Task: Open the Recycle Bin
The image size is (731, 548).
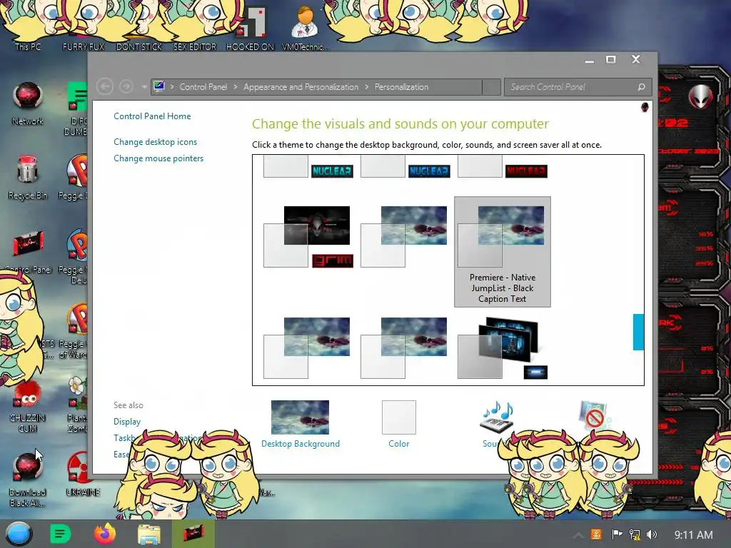Action: 28,178
